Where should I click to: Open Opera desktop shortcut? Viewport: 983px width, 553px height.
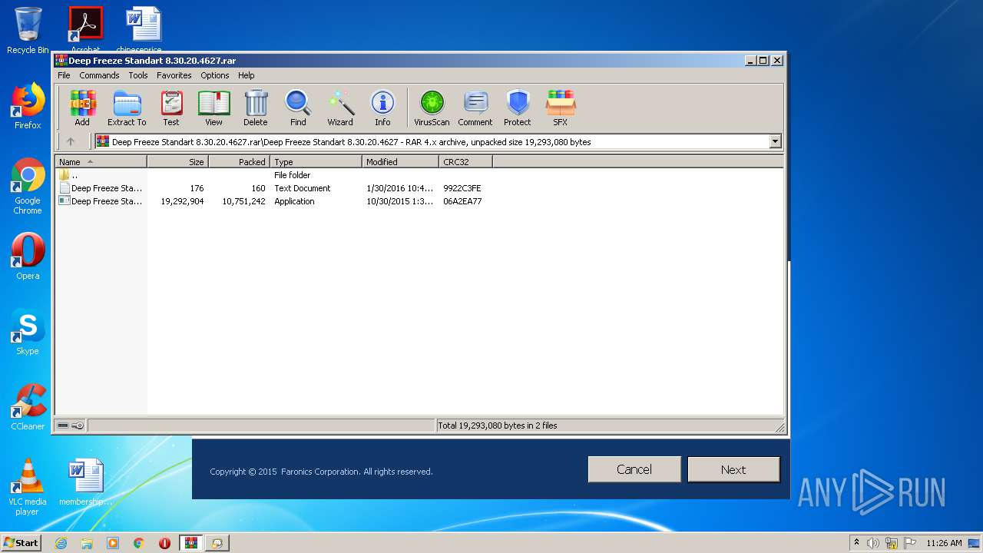(28, 257)
